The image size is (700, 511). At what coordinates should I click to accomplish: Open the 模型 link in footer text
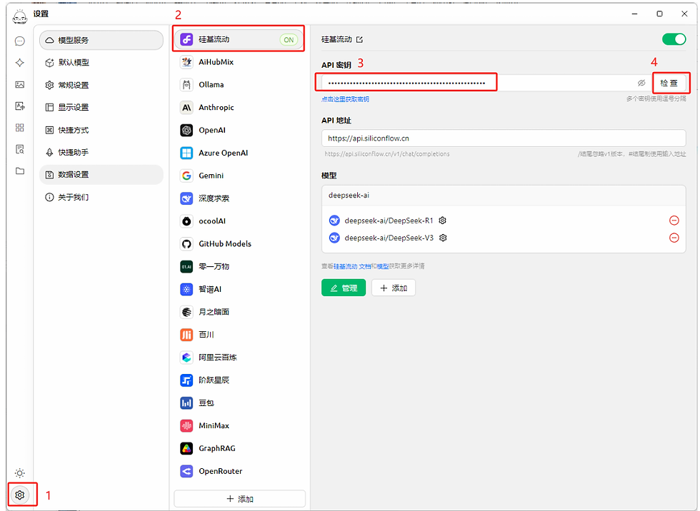(383, 266)
